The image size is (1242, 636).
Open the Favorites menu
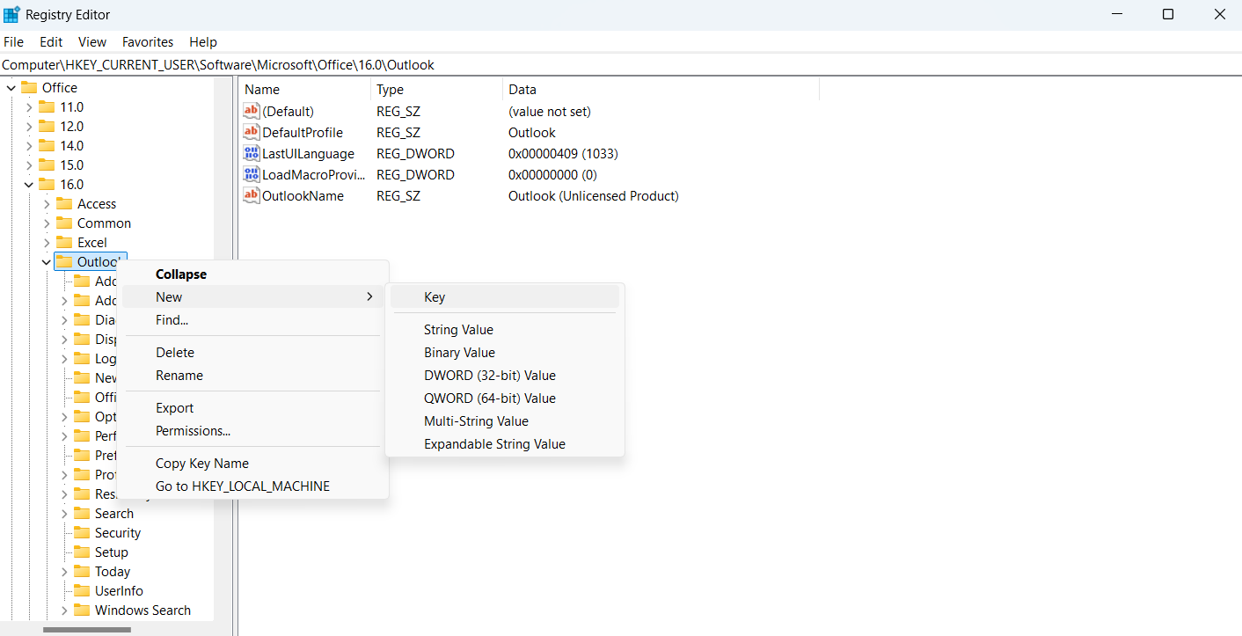point(148,42)
